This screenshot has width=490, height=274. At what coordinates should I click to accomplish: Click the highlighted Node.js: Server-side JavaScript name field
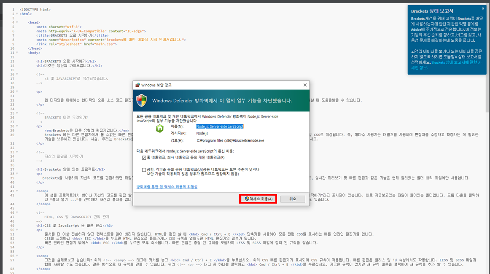point(220,126)
